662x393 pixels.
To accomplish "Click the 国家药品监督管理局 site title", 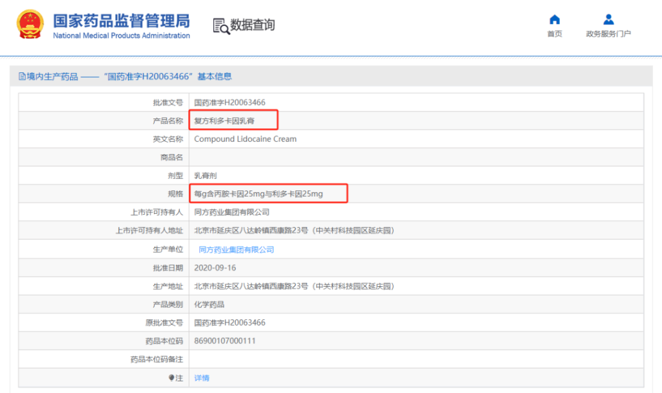I will coord(121,21).
